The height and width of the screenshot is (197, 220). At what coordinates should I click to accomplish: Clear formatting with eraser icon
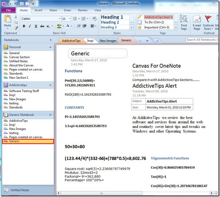click(x=94, y=19)
